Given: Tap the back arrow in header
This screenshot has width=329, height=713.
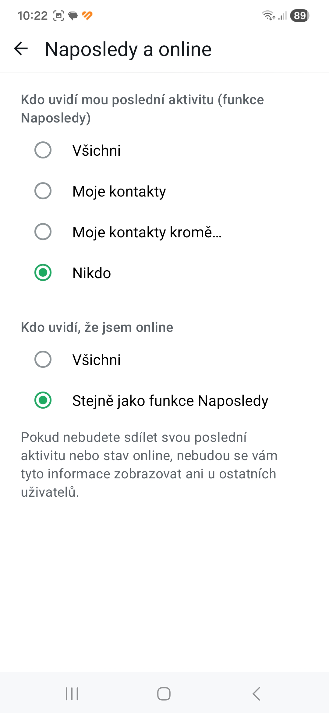Looking at the screenshot, I should point(21,49).
